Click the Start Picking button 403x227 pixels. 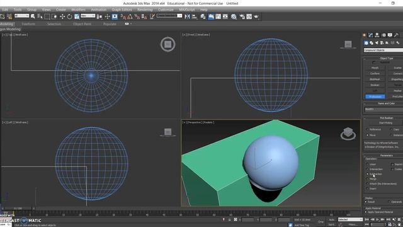pos(385,123)
